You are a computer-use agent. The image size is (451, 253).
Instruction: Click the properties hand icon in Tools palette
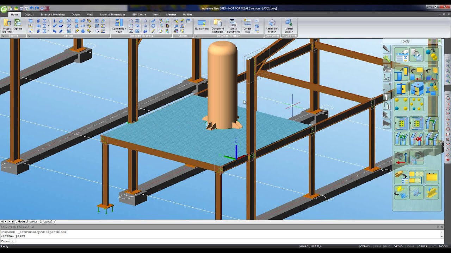tap(401, 55)
